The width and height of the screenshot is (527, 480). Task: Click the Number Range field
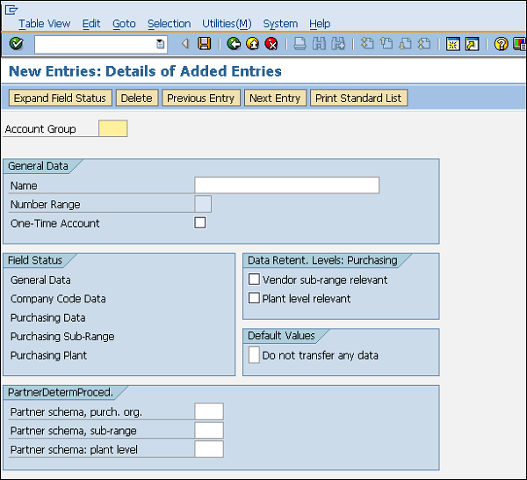[x=203, y=204]
